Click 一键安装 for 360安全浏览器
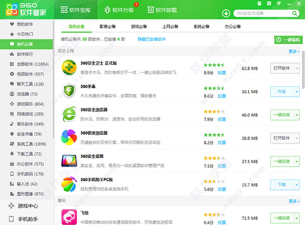 coord(282,115)
